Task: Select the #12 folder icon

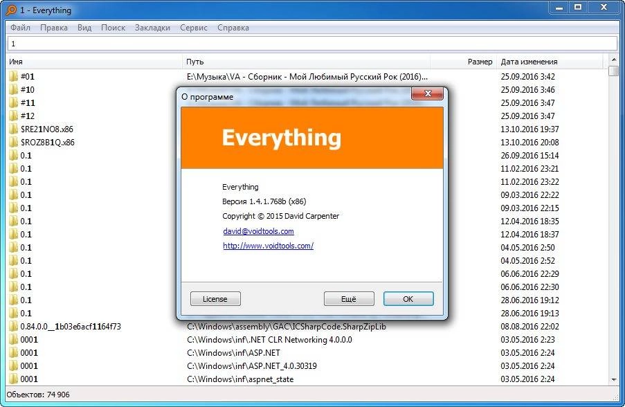Action: [14, 116]
